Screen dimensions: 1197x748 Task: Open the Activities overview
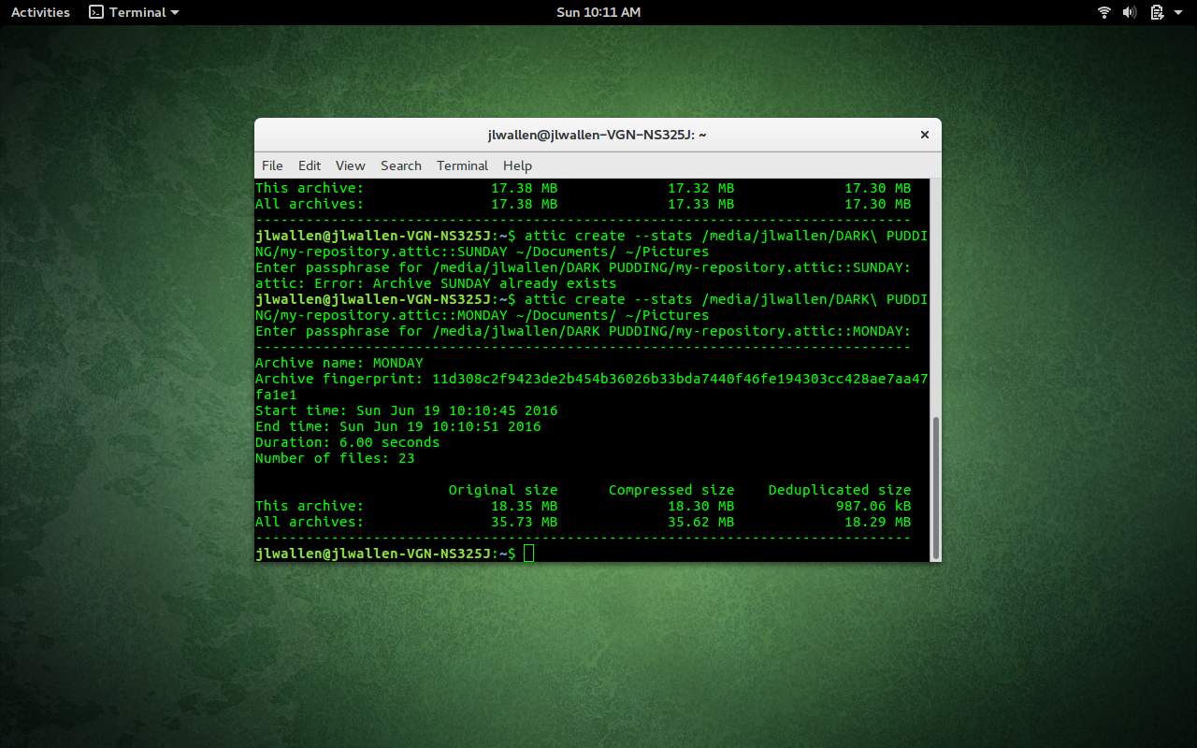pyautogui.click(x=40, y=12)
